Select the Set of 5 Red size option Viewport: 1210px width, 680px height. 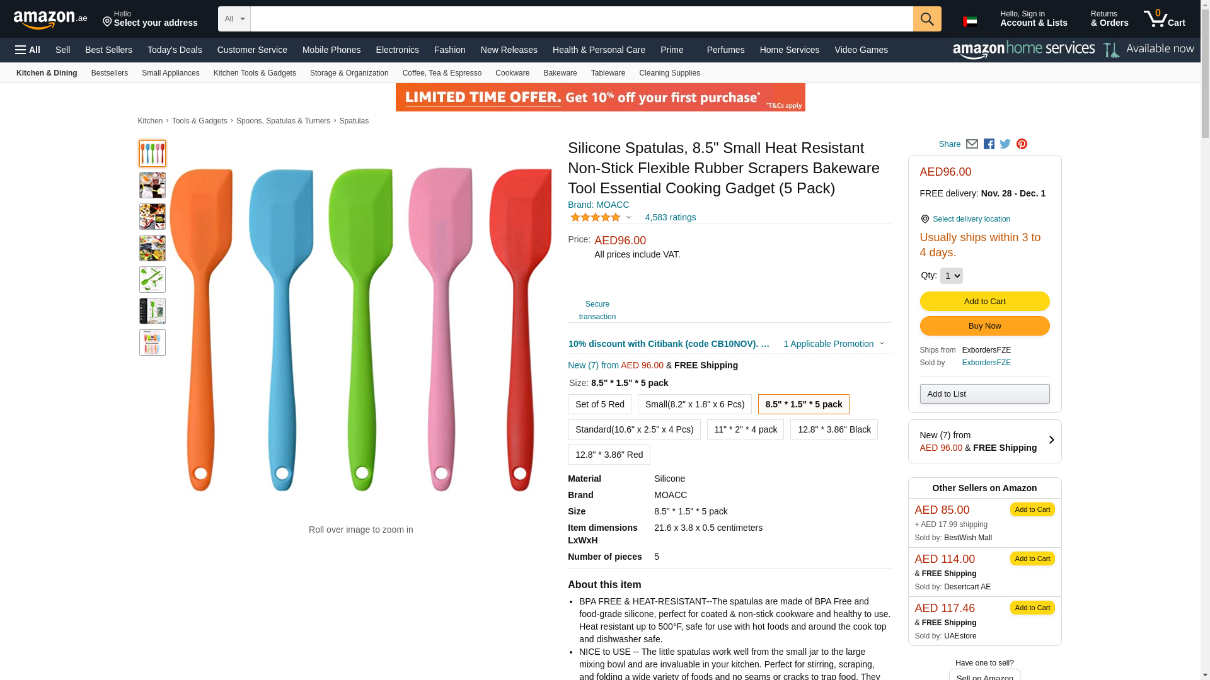point(599,404)
